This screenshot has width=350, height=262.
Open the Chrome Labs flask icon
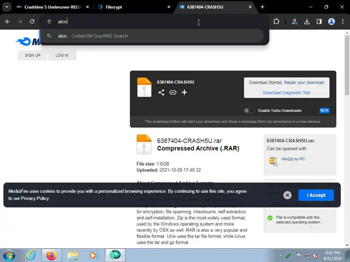(294, 21)
